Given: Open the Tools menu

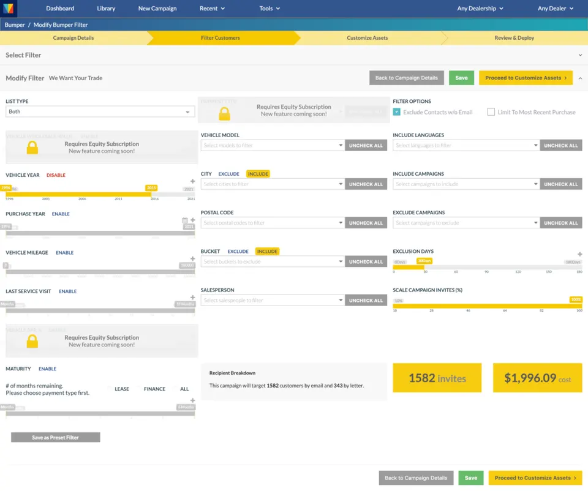Looking at the screenshot, I should coord(269,8).
